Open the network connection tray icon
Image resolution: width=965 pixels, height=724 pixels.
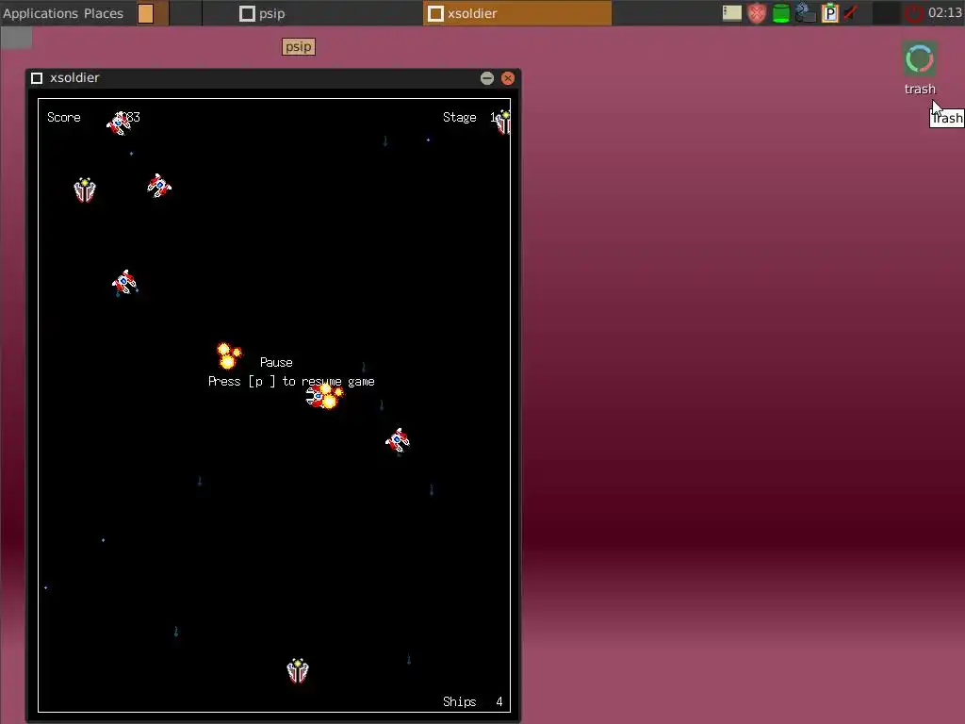[x=805, y=13]
